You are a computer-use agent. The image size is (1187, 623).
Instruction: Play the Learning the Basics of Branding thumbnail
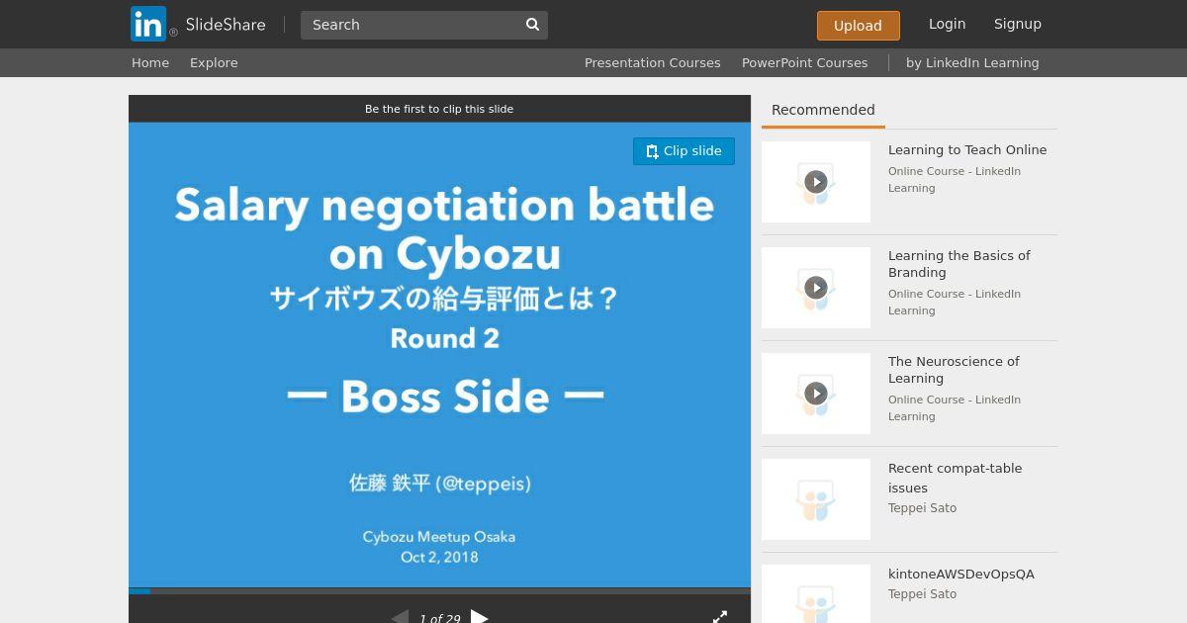point(816,288)
